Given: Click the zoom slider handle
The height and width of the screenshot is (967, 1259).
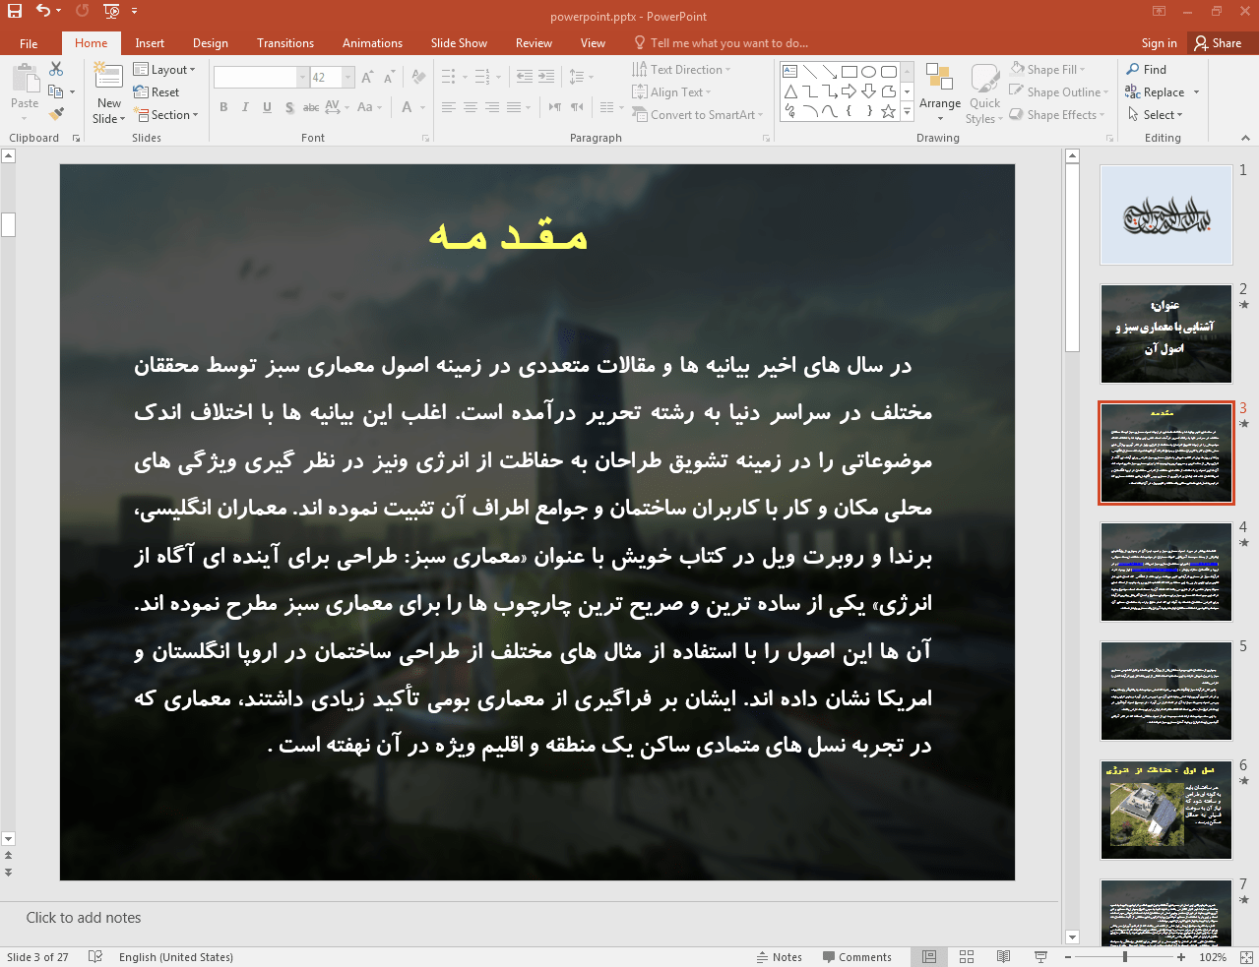Looking at the screenshot, I should [x=1125, y=957].
